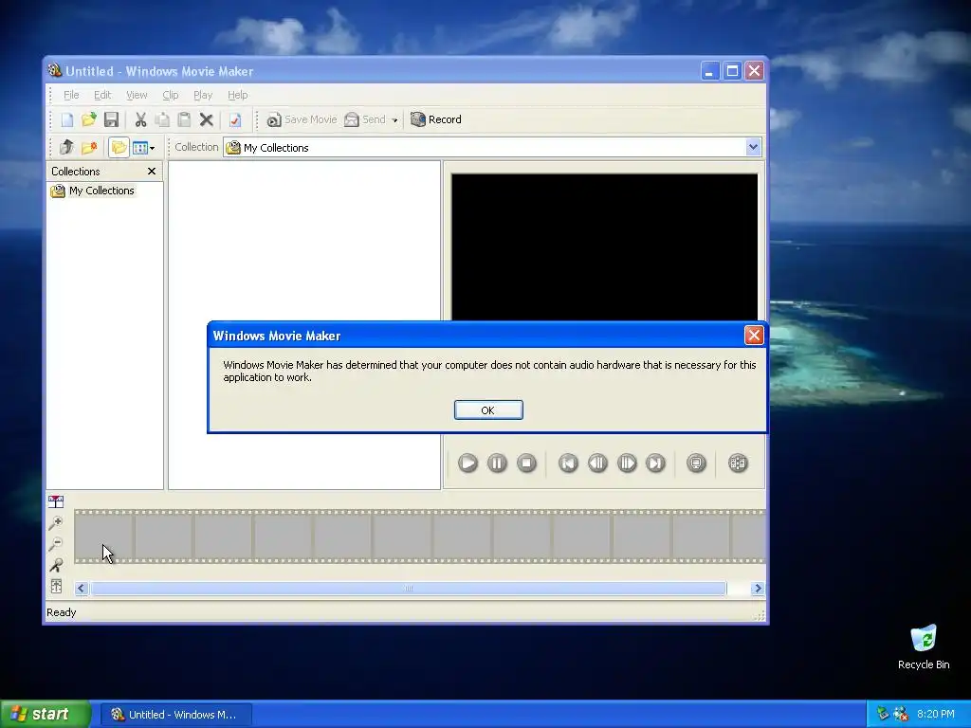Screen dimensions: 971x728
Task: Click the Play button in monitor
Action: point(467,463)
